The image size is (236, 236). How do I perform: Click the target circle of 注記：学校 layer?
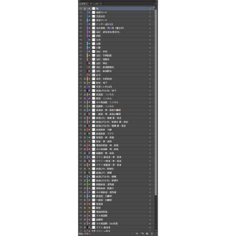pyautogui.click(x=150, y=51)
